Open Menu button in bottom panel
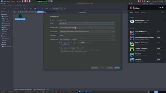This screenshot has height=93, width=166. tap(4, 92)
